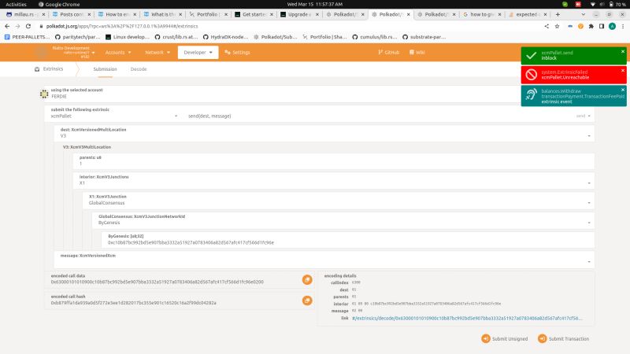Reload the polkadot.js page

(28, 26)
